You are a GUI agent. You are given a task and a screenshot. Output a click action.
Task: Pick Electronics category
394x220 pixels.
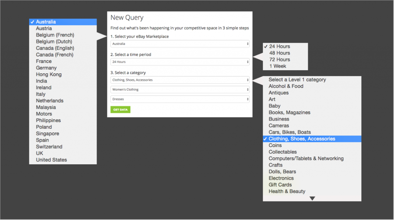[312, 178]
